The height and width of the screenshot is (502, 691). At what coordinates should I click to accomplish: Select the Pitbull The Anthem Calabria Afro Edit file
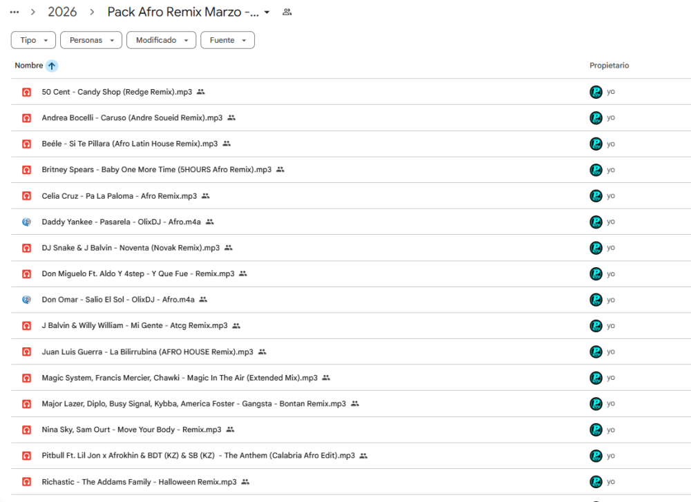[198, 456]
